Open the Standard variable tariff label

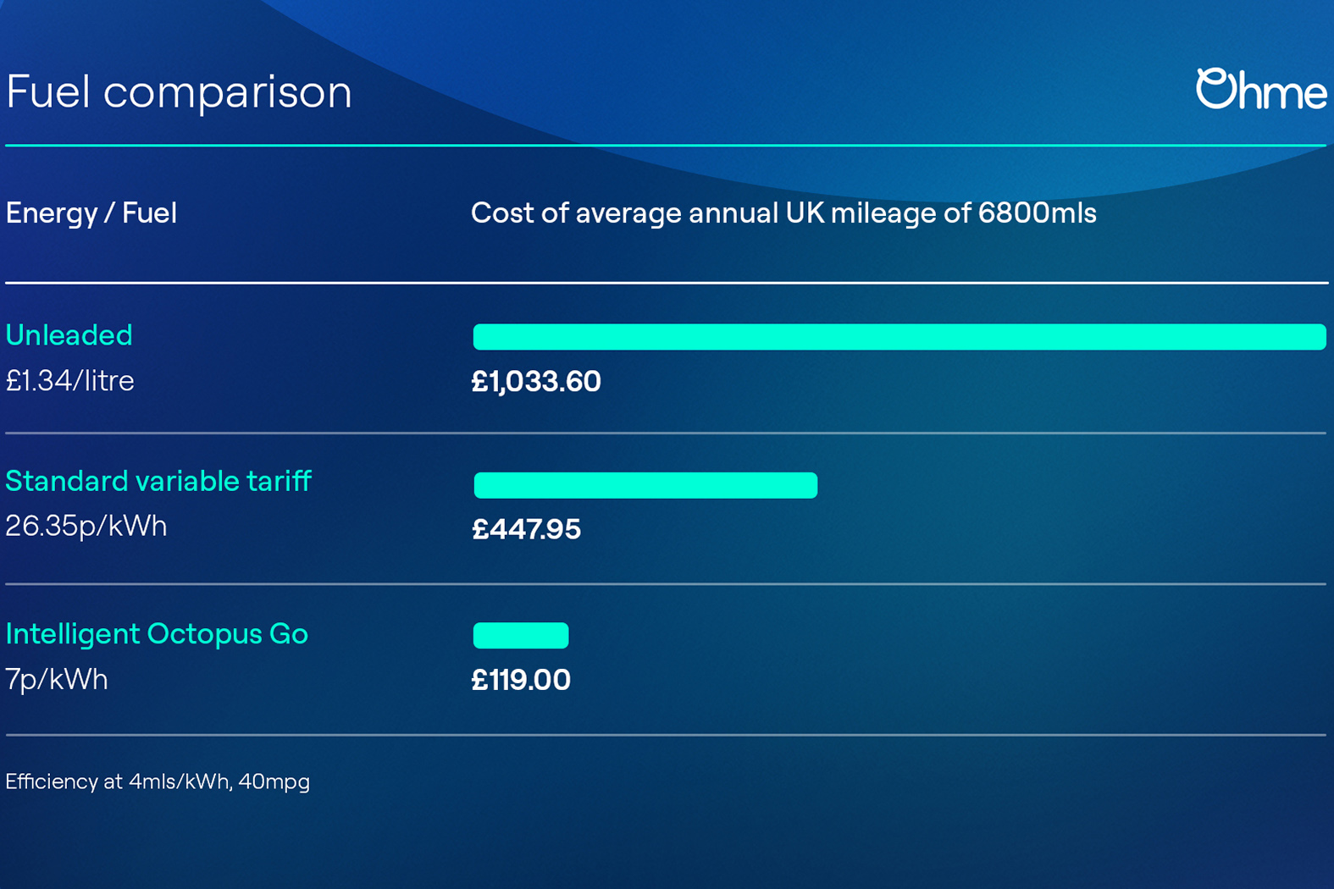click(158, 481)
